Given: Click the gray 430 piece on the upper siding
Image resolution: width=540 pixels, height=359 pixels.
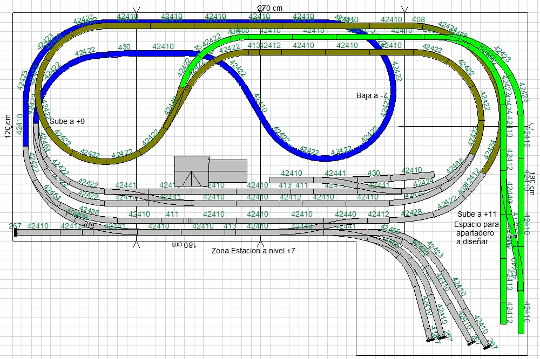Looking at the screenshot, I should (x=374, y=179).
